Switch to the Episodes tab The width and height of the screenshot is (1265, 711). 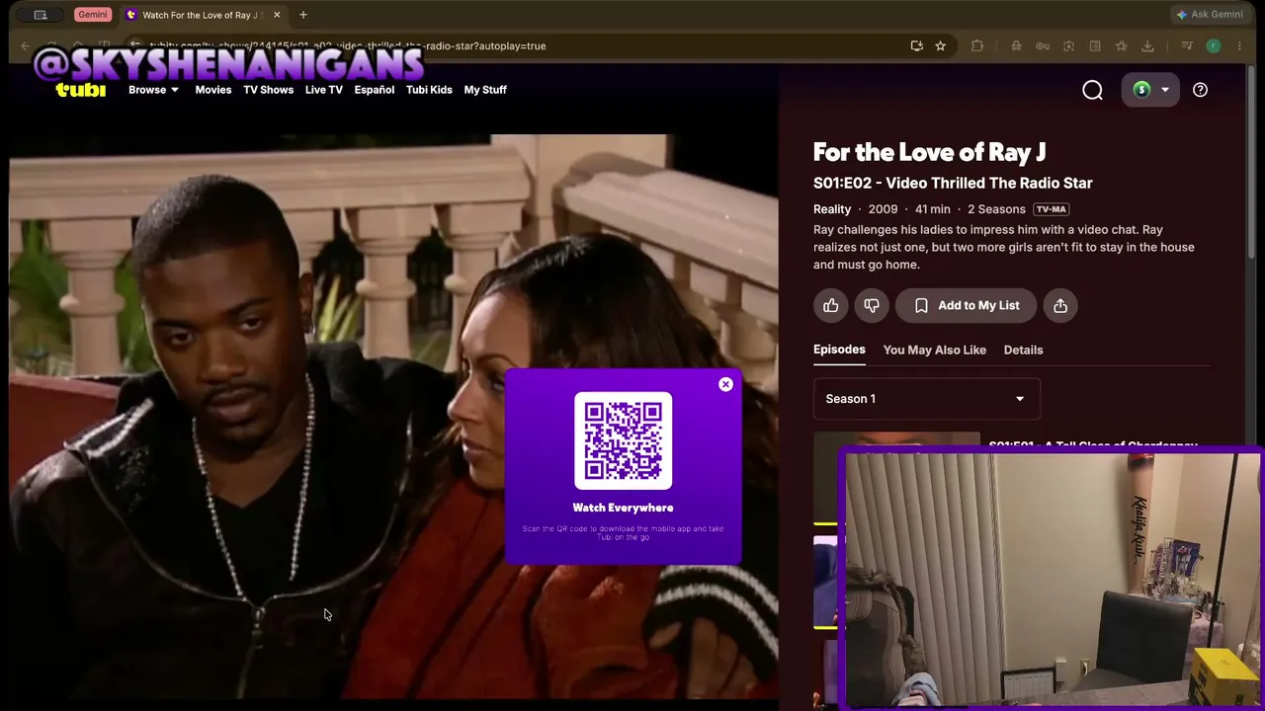[839, 350]
